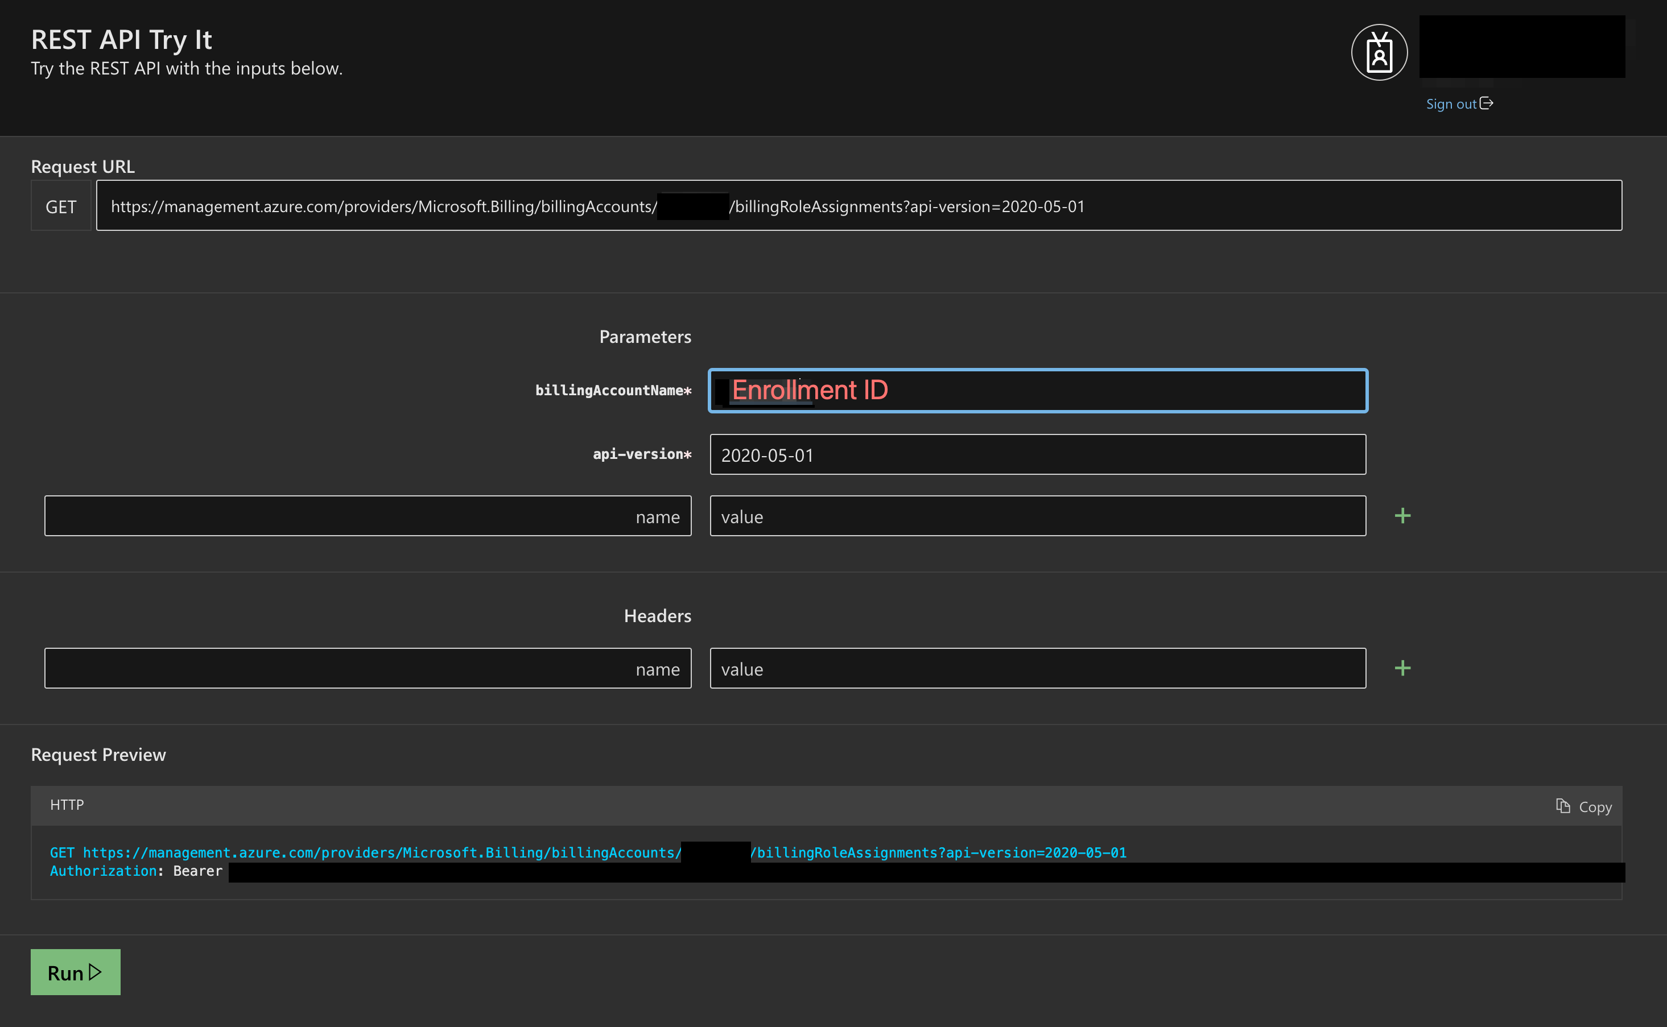This screenshot has width=1667, height=1027.
Task: Click the copy pages icon in preview header
Action: click(1563, 806)
